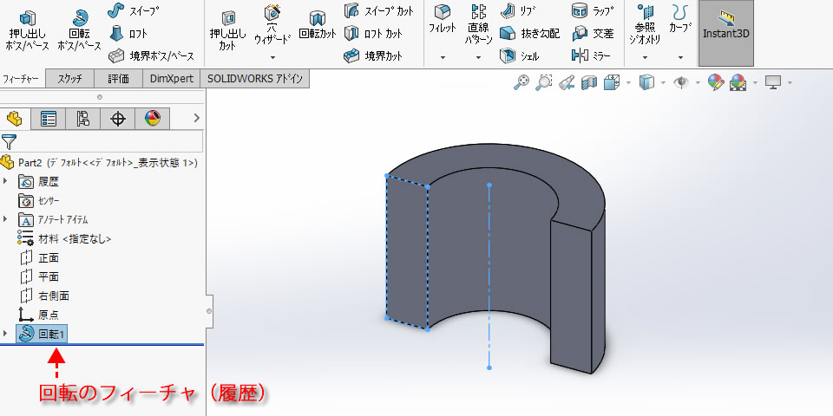
Task: Open the Apply Scene dropdown arrow
Action: 755,83
